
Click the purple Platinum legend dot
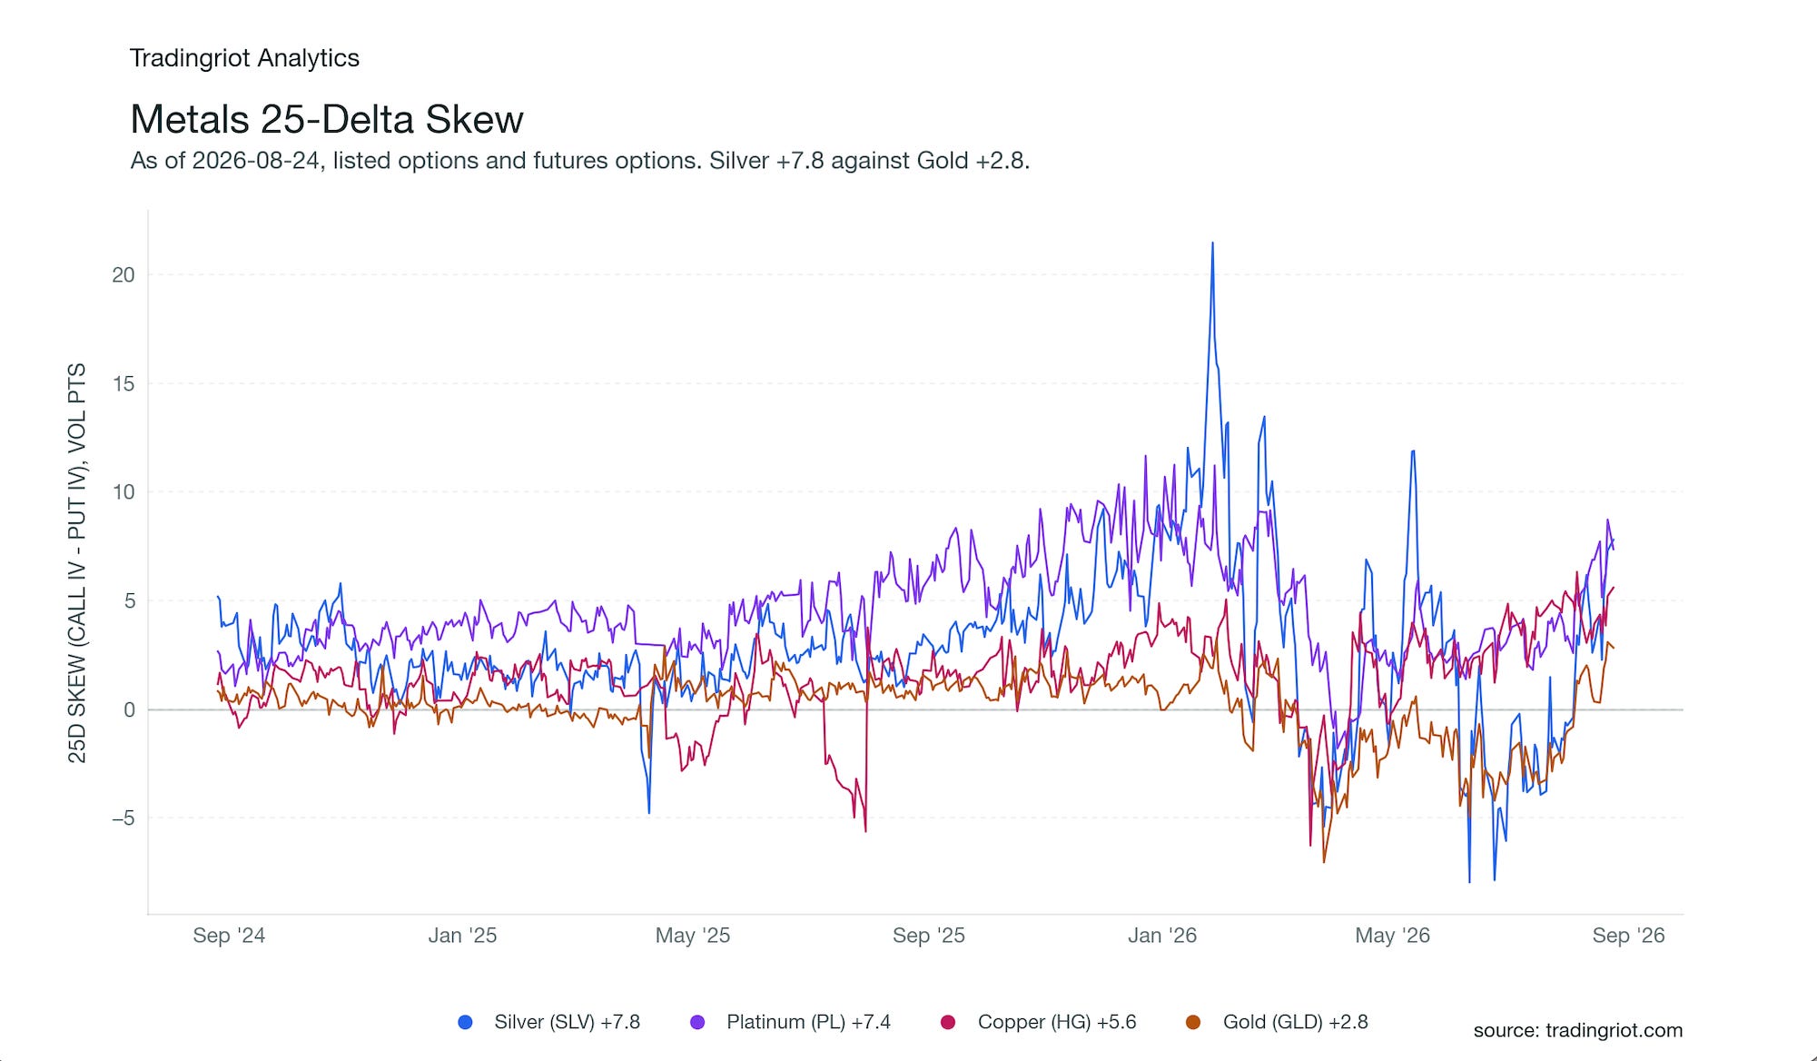pos(697,1022)
